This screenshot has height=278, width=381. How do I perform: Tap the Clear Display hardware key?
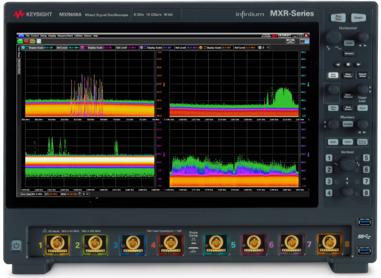[x=348, y=75]
